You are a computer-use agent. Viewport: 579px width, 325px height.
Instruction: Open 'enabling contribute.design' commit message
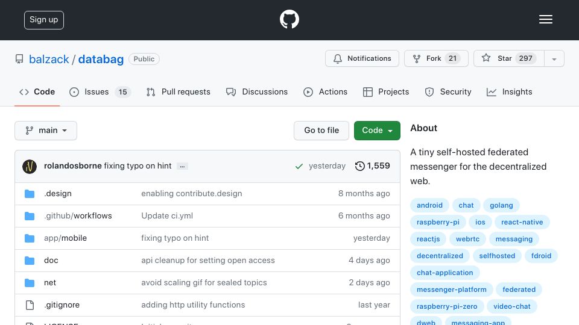(x=192, y=193)
